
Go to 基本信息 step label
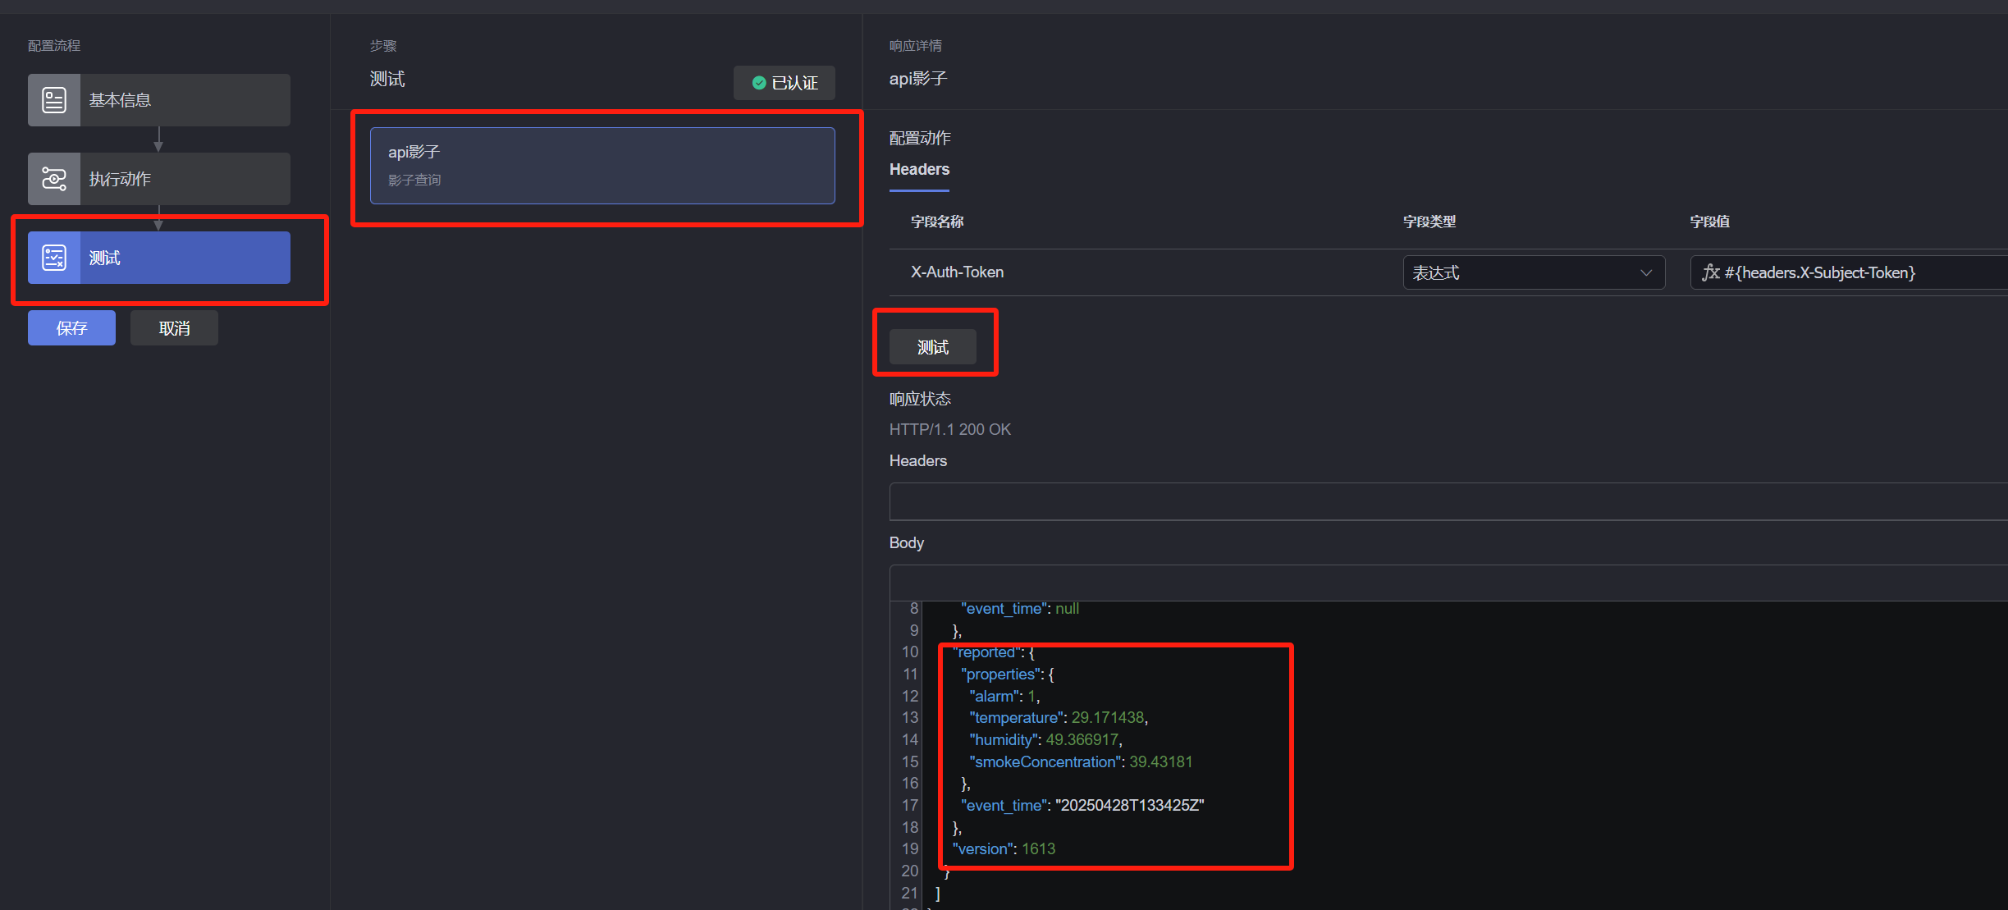(x=120, y=100)
